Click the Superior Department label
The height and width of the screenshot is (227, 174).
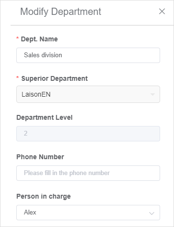55,78
